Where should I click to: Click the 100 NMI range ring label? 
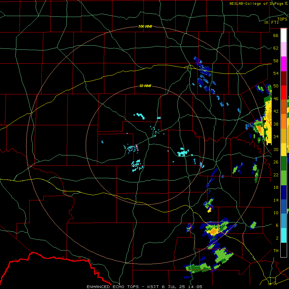click(x=145, y=27)
